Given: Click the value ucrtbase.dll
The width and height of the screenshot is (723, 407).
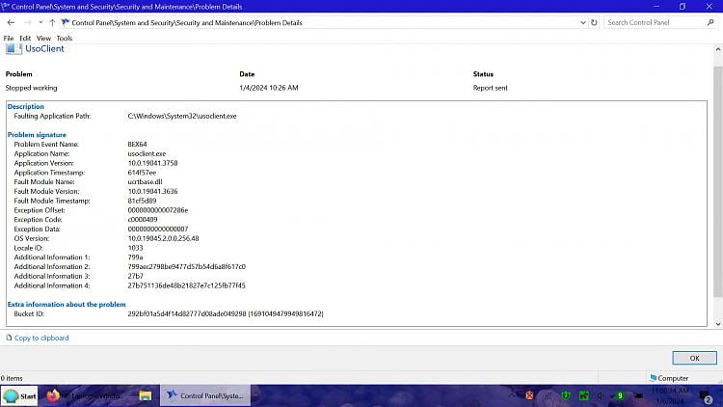Looking at the screenshot, I should point(145,182).
